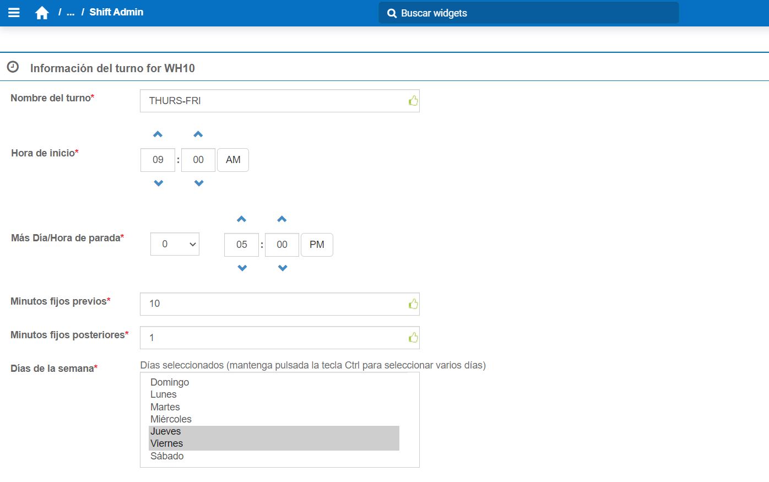Toggle the start time AM button

pos(233,160)
